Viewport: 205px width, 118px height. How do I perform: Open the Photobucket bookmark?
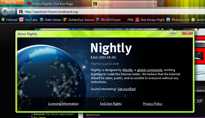click(x=178, y=20)
